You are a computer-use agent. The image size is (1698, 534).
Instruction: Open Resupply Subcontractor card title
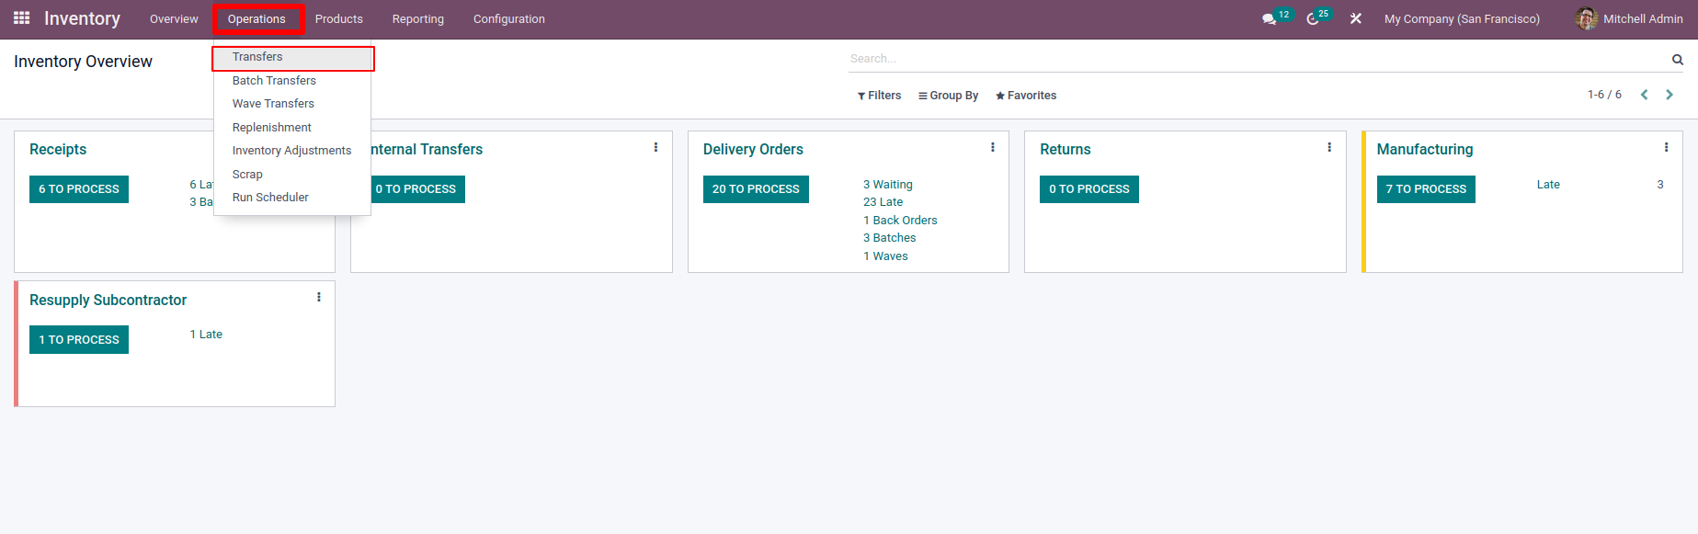[x=108, y=301]
